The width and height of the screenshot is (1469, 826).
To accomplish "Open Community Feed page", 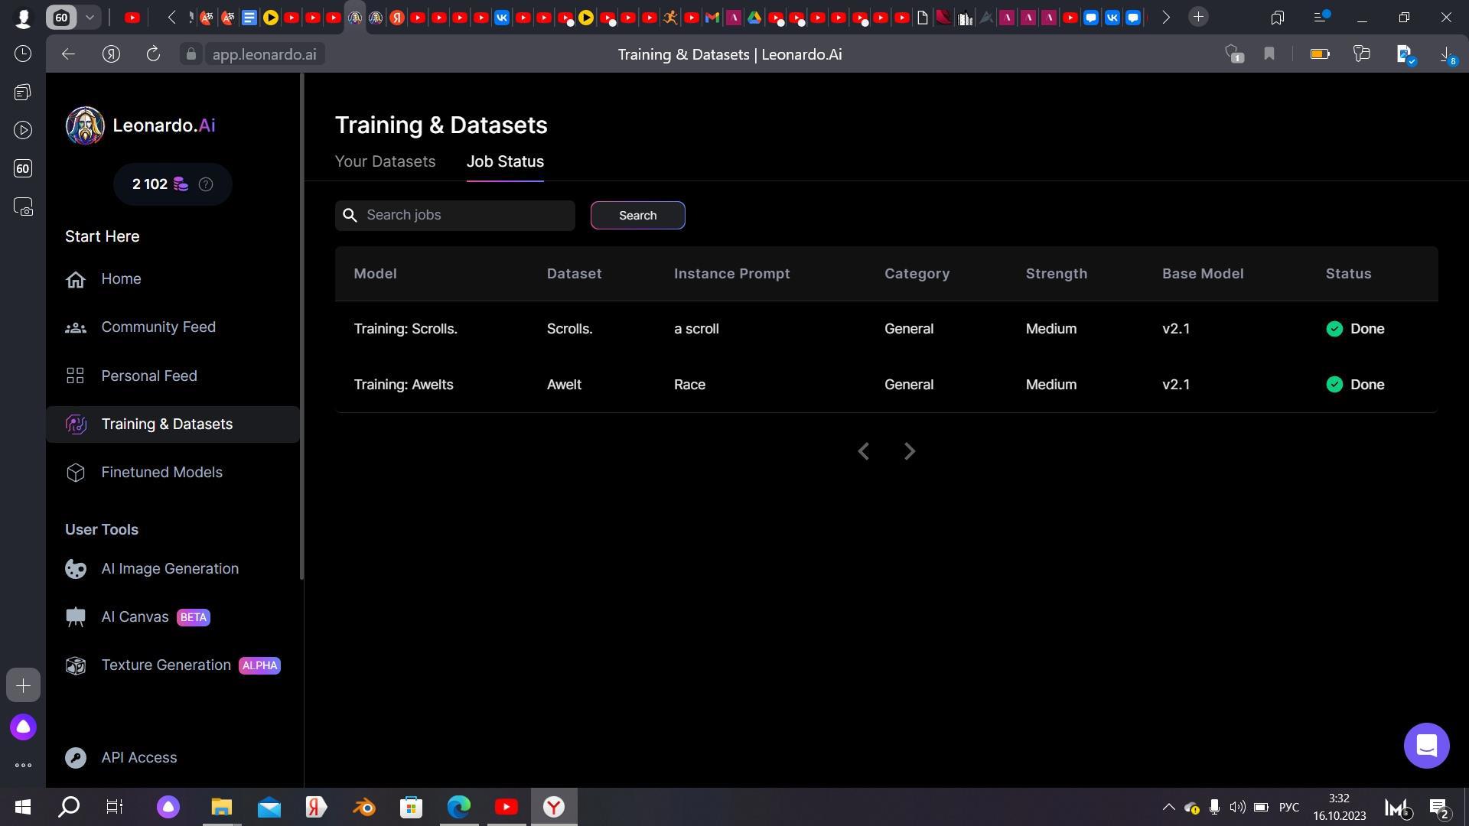I will click(158, 327).
